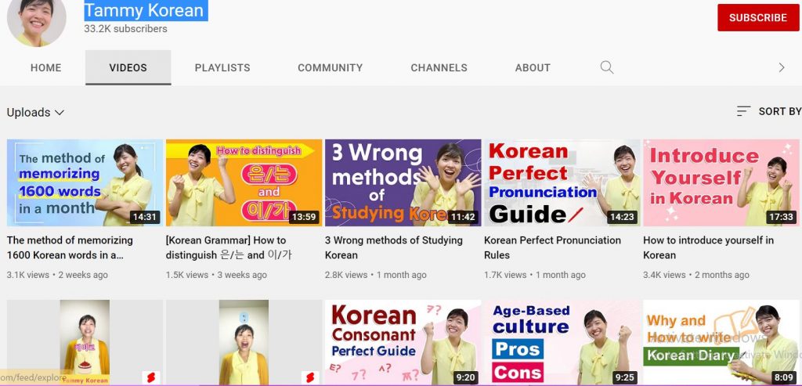Click Tammy Korean channel avatar

[36, 20]
